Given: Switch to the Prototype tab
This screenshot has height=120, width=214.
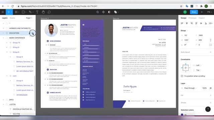Looking at the screenshot, I should pyautogui.click(x=192, y=18).
